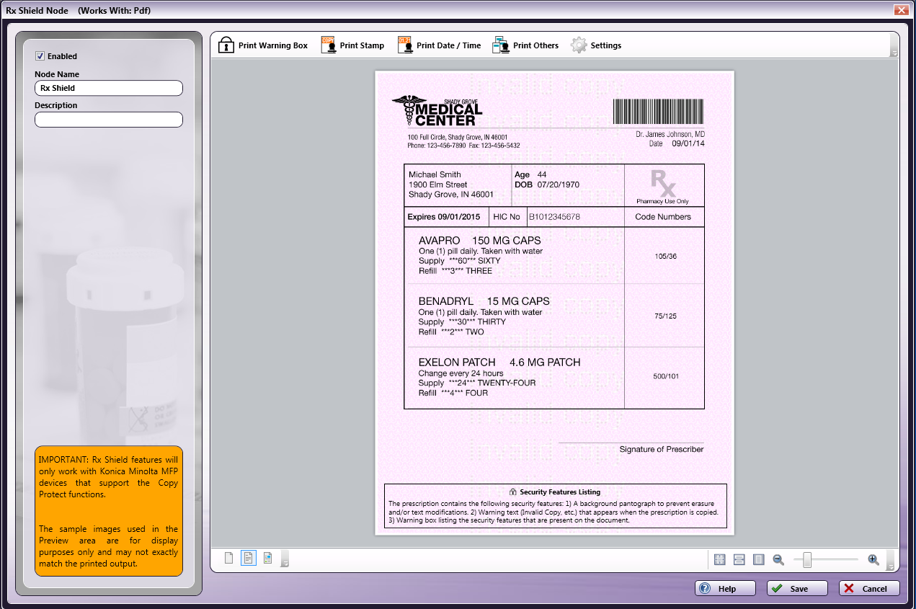This screenshot has width=916, height=609.
Task: Zoom in the prescription preview
Action: pyautogui.click(x=873, y=559)
